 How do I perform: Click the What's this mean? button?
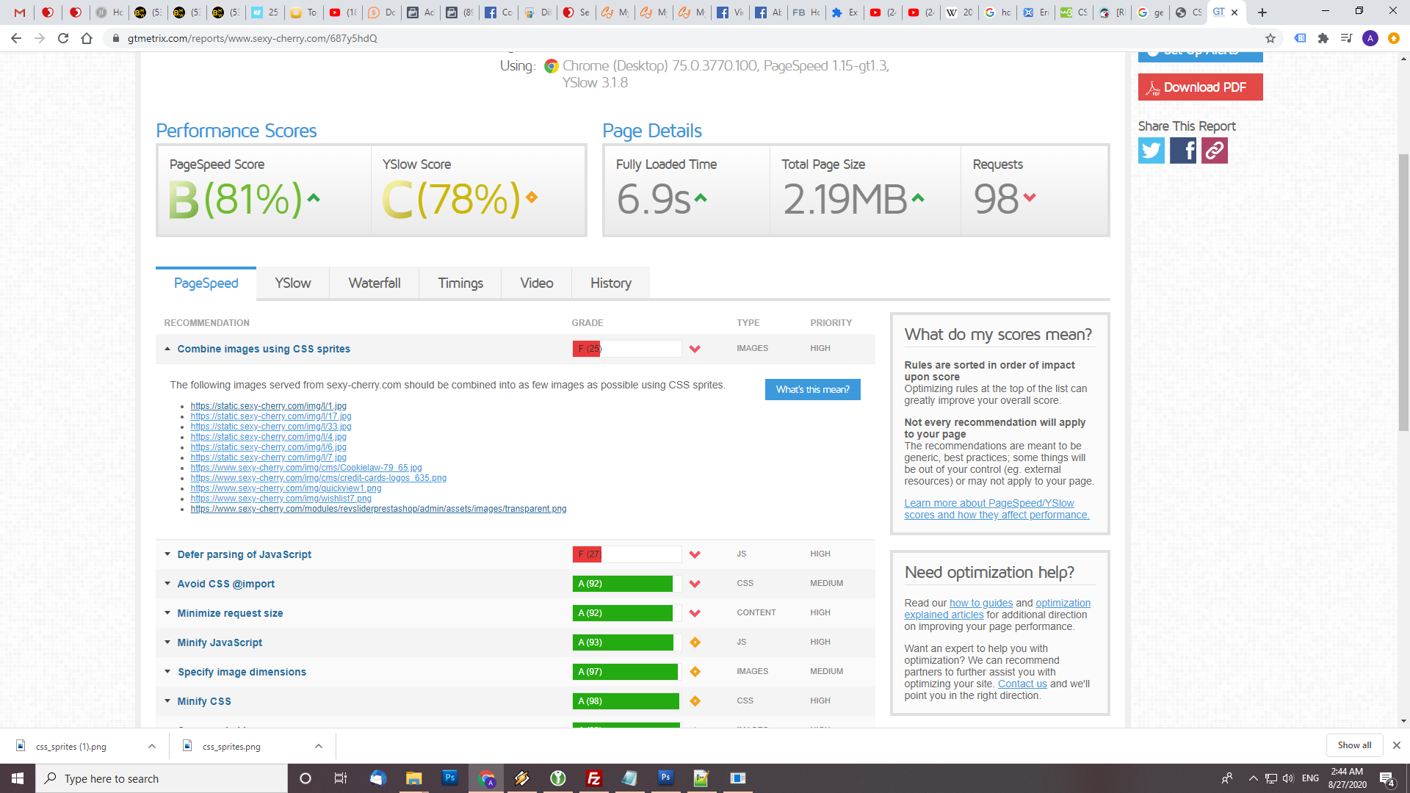click(x=812, y=389)
